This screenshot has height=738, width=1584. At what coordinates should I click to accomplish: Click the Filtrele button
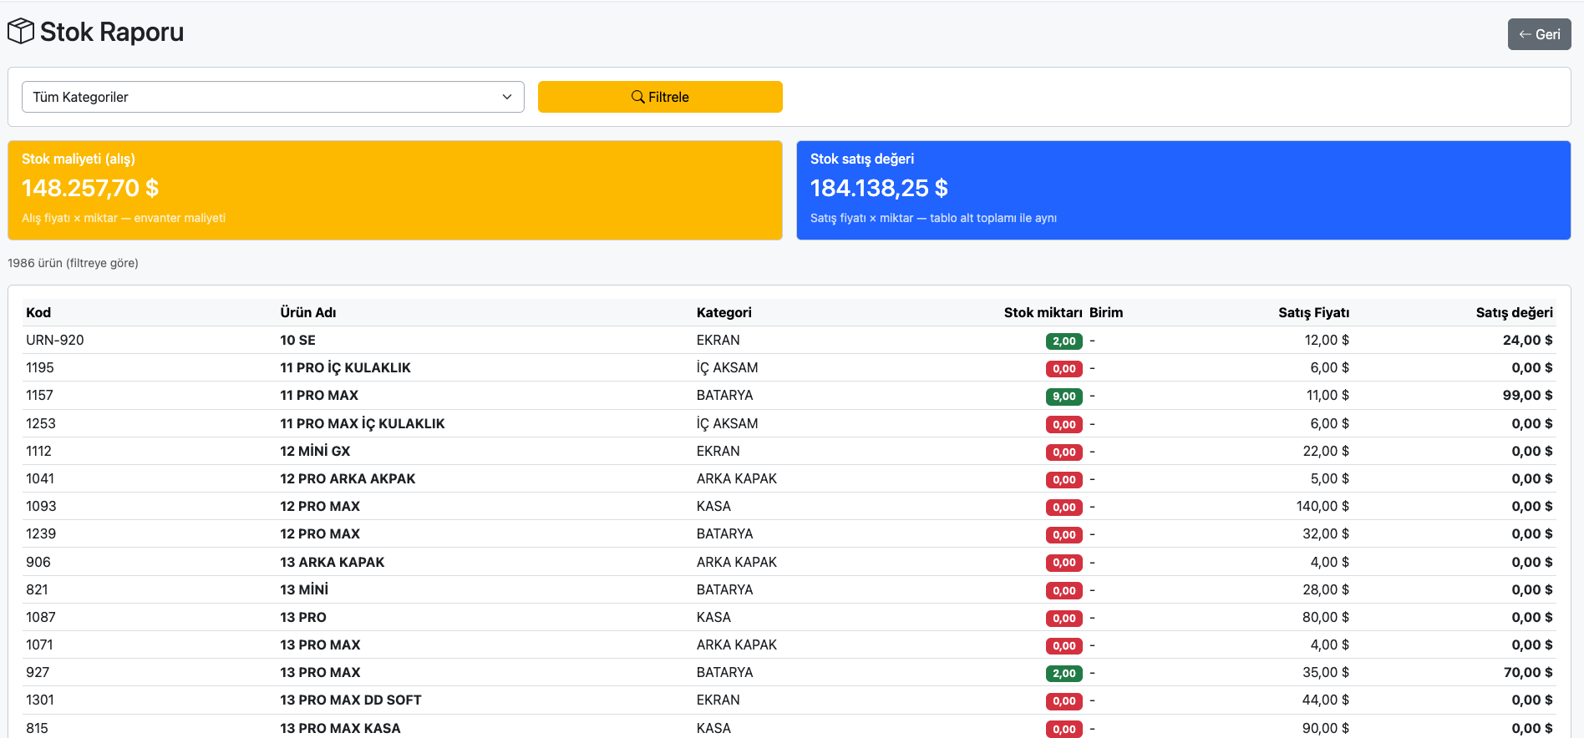point(660,97)
